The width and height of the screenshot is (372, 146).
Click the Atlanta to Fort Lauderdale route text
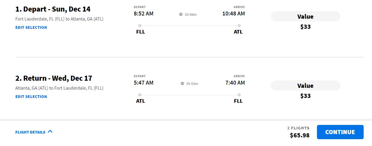click(x=59, y=88)
